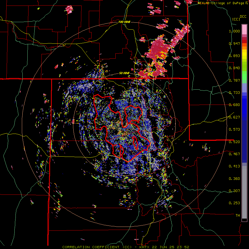This screenshot has width=249, height=249.
Task: Click the 50 NMI range ring label
Action: click(x=124, y=73)
